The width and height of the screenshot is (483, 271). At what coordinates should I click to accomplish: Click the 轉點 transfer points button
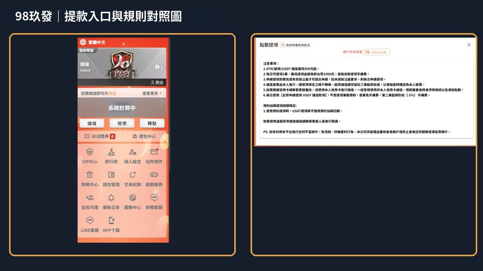tap(152, 123)
